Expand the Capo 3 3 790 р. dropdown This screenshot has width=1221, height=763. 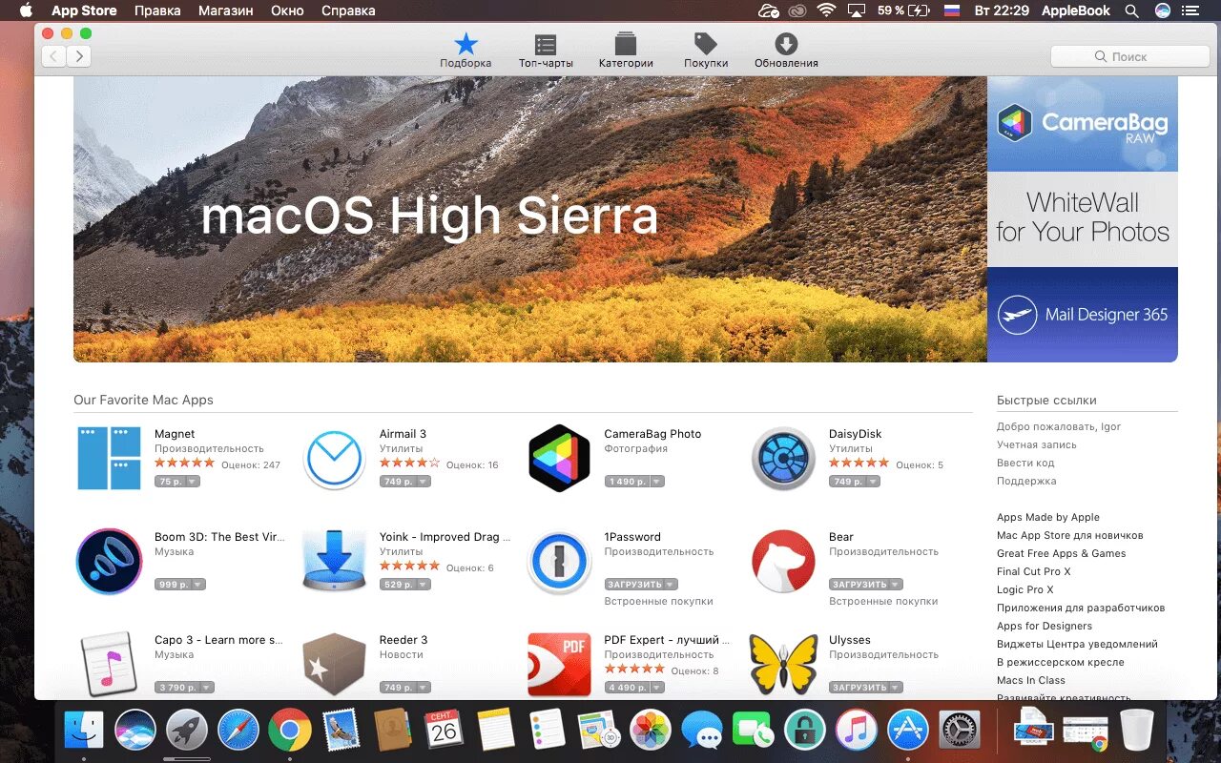click(207, 688)
